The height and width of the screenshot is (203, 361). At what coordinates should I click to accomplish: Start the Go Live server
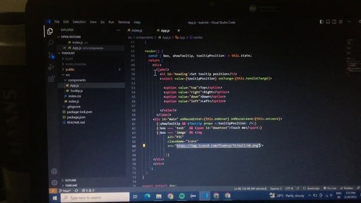(329, 188)
